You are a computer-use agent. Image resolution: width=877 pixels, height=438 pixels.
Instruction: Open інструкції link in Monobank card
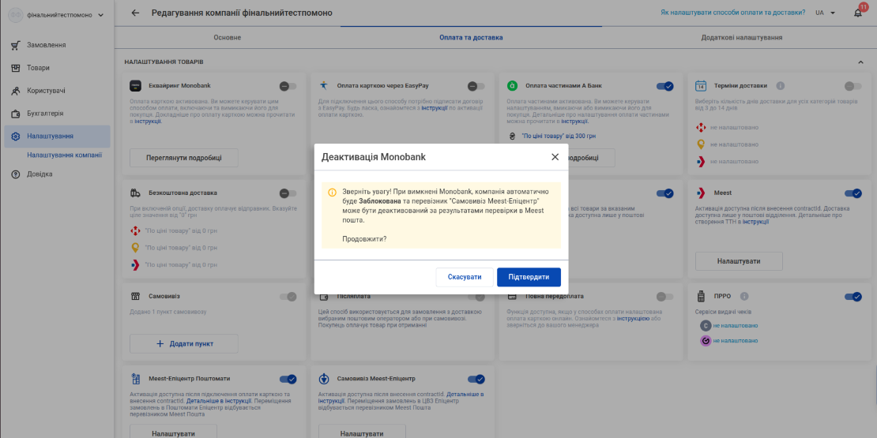pos(148,122)
